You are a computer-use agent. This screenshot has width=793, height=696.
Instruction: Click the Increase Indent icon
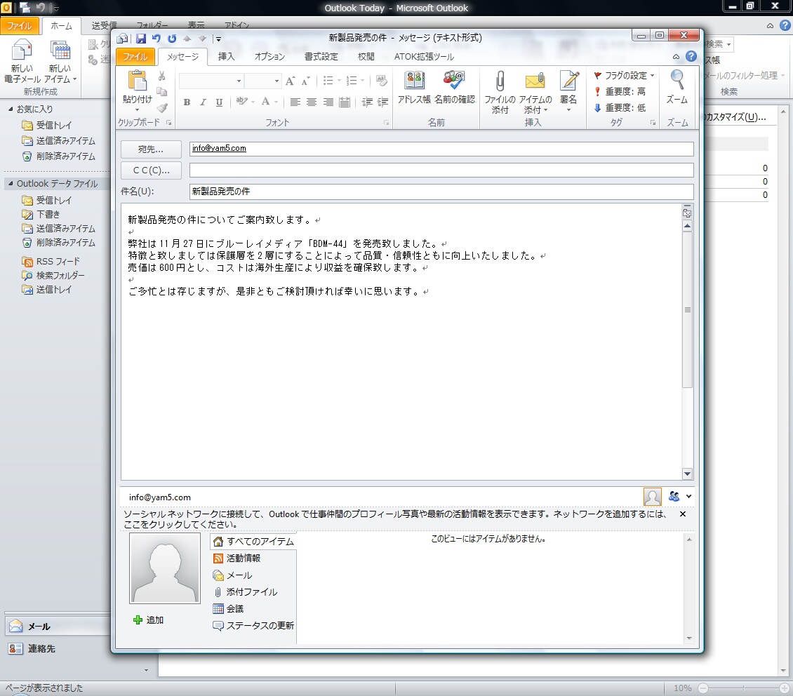click(383, 102)
